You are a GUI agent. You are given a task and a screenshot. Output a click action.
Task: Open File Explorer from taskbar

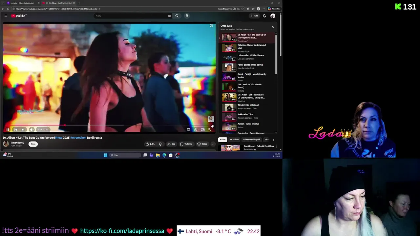pos(158,155)
